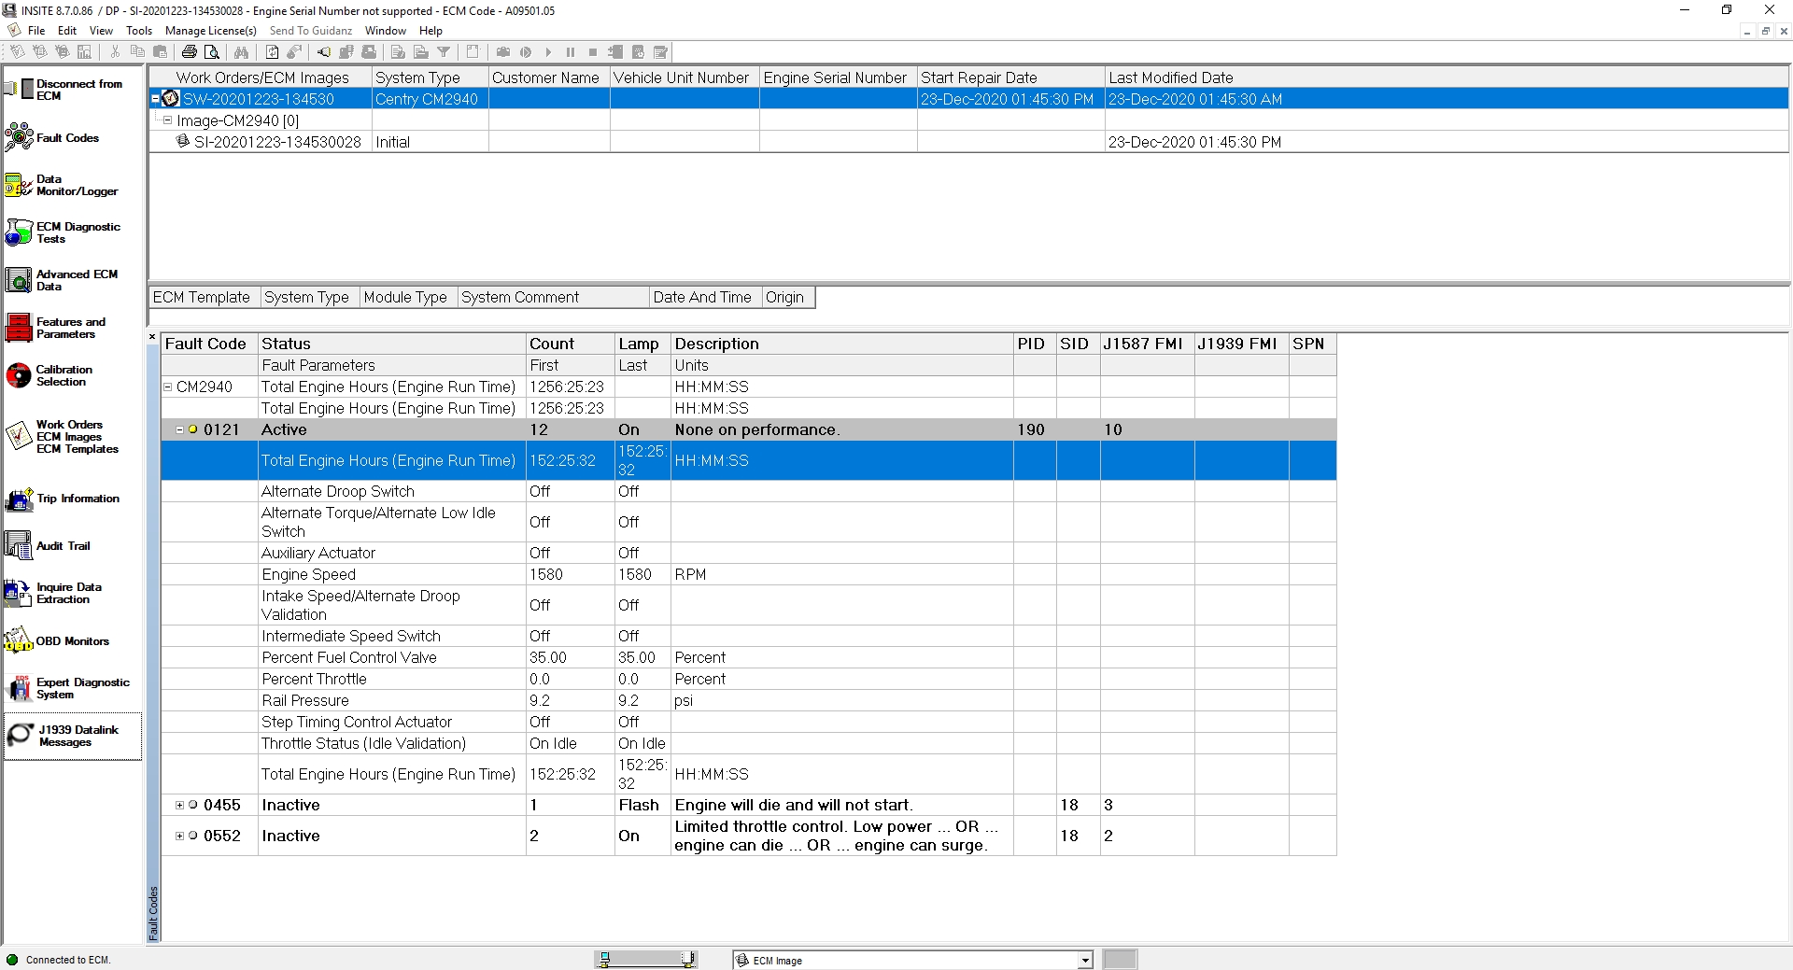Click the ECM connect plug toolbar icon
Viewport: 1793px width, 970px height.
coord(323,52)
